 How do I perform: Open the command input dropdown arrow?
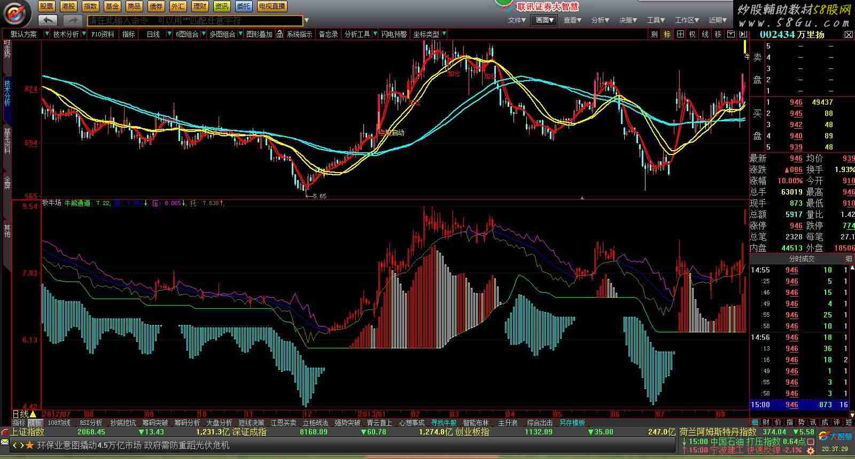pos(307,21)
